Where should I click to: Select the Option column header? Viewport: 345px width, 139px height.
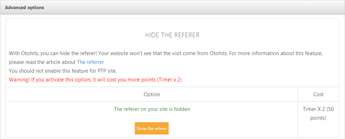[x=152, y=94]
